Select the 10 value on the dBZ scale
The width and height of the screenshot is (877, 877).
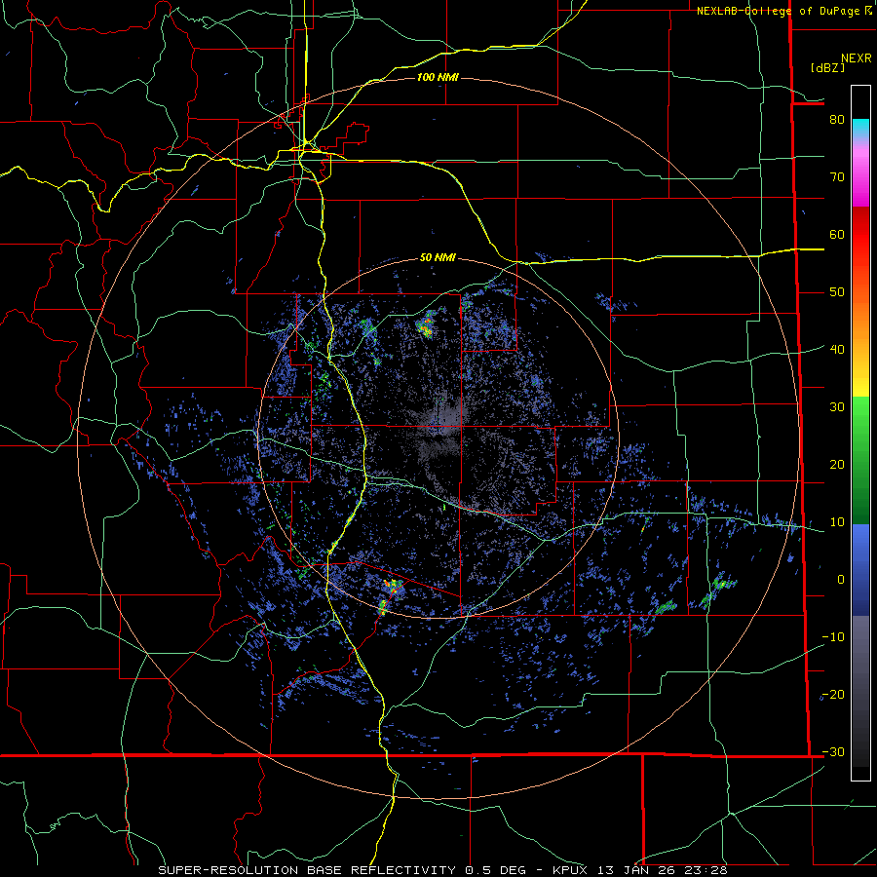click(x=837, y=522)
